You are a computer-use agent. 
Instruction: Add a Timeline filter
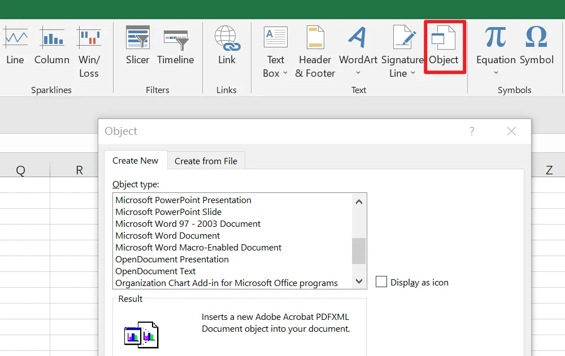(x=176, y=46)
